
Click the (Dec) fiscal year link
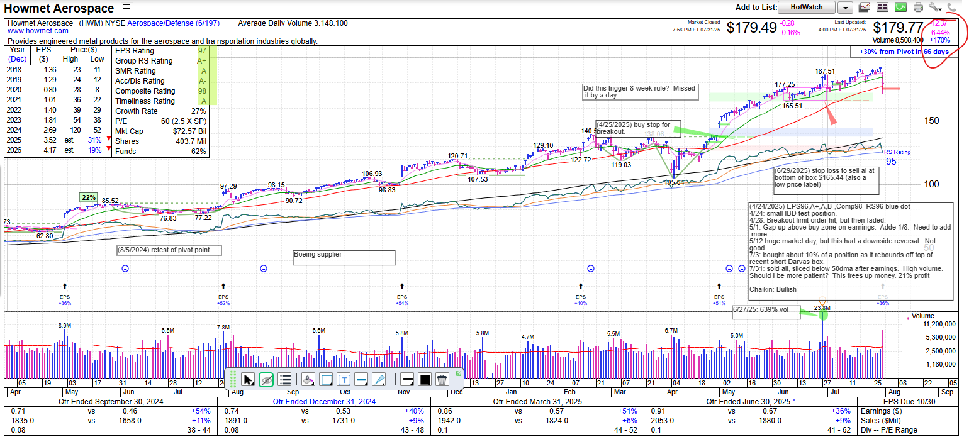(x=18, y=59)
